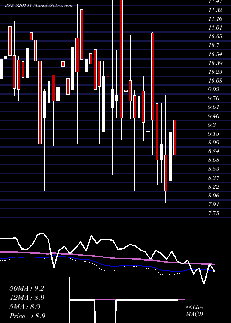Click the 10.85 price axis label

(x=215, y=36)
